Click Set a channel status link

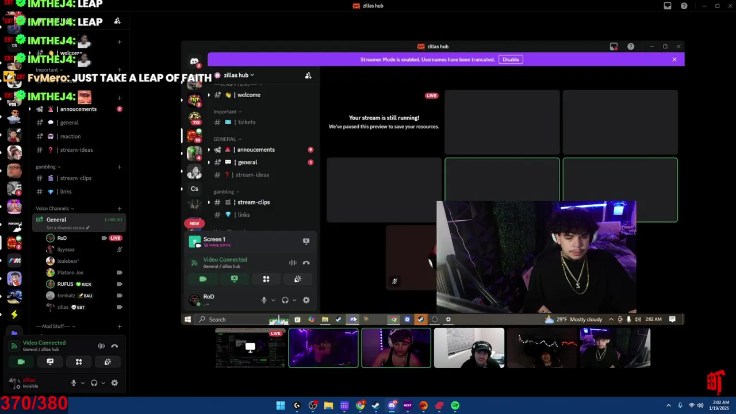pos(68,228)
